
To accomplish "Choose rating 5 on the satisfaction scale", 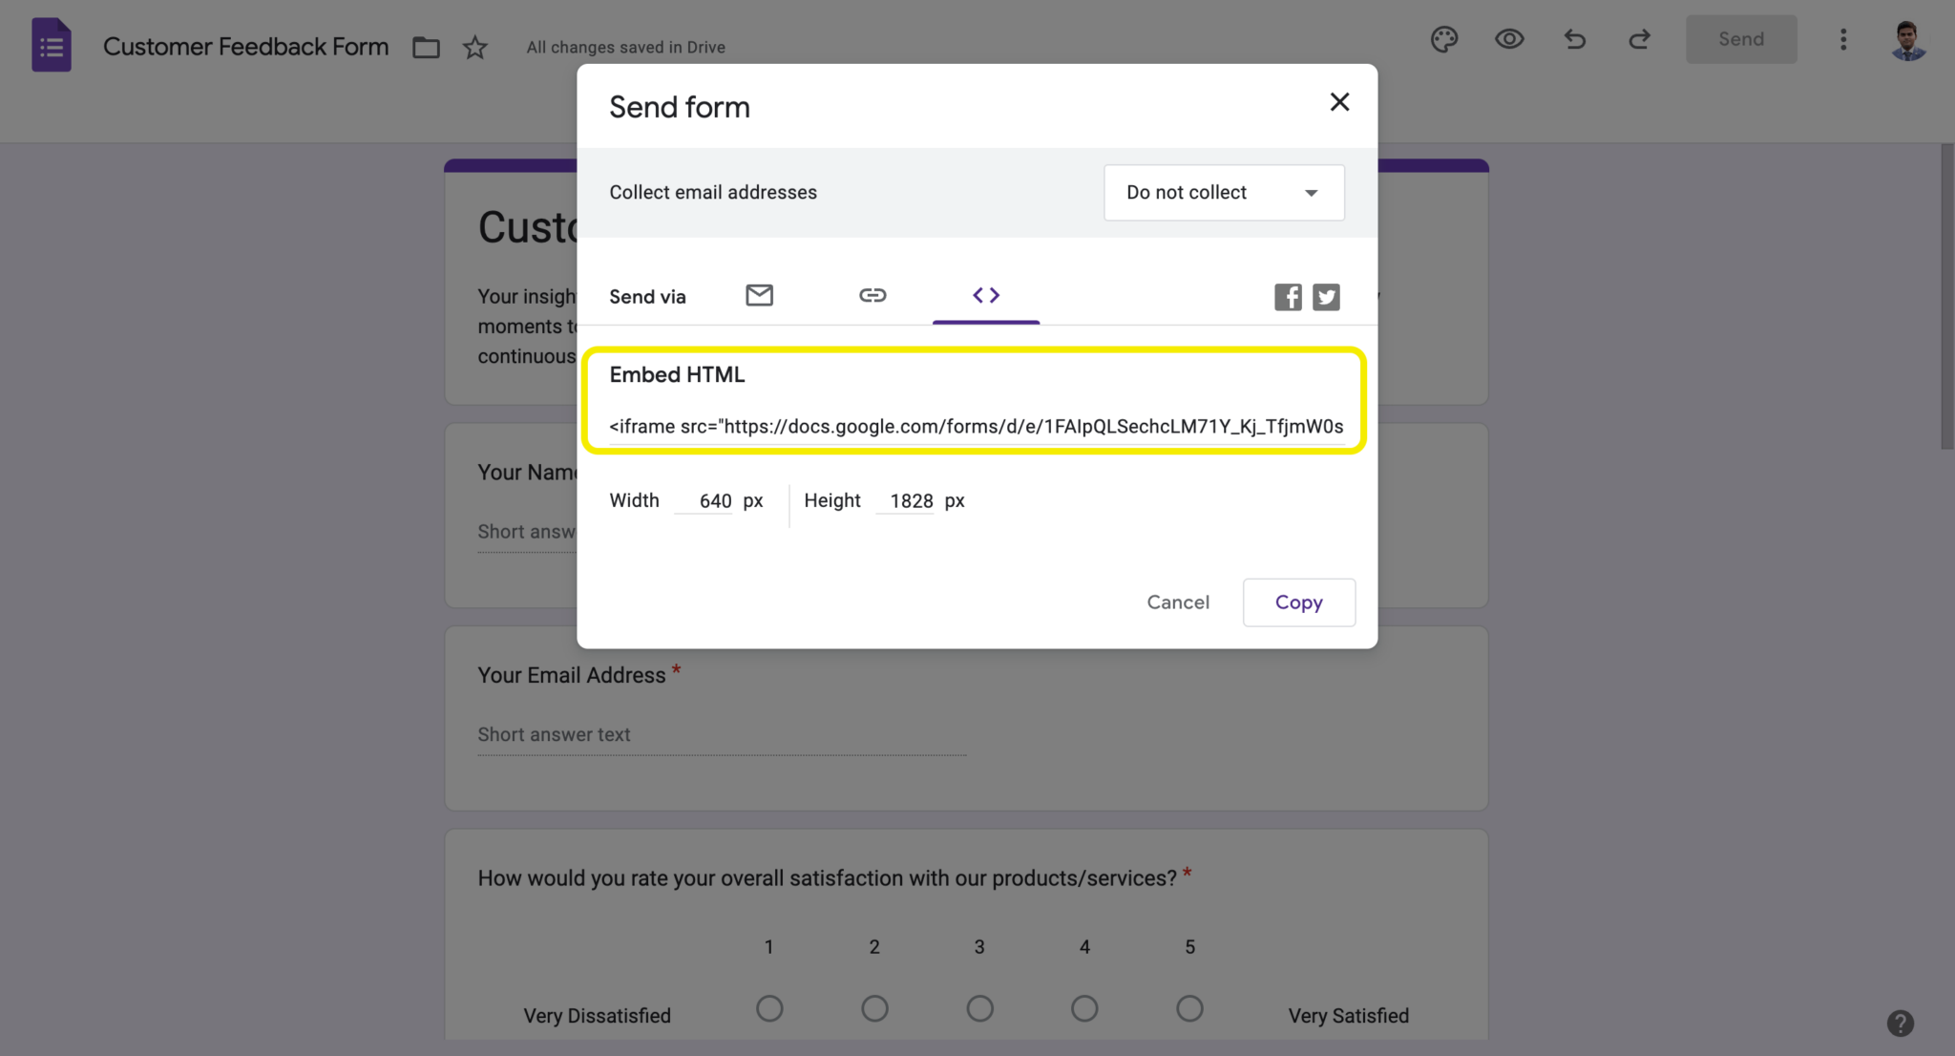I will [1188, 1008].
